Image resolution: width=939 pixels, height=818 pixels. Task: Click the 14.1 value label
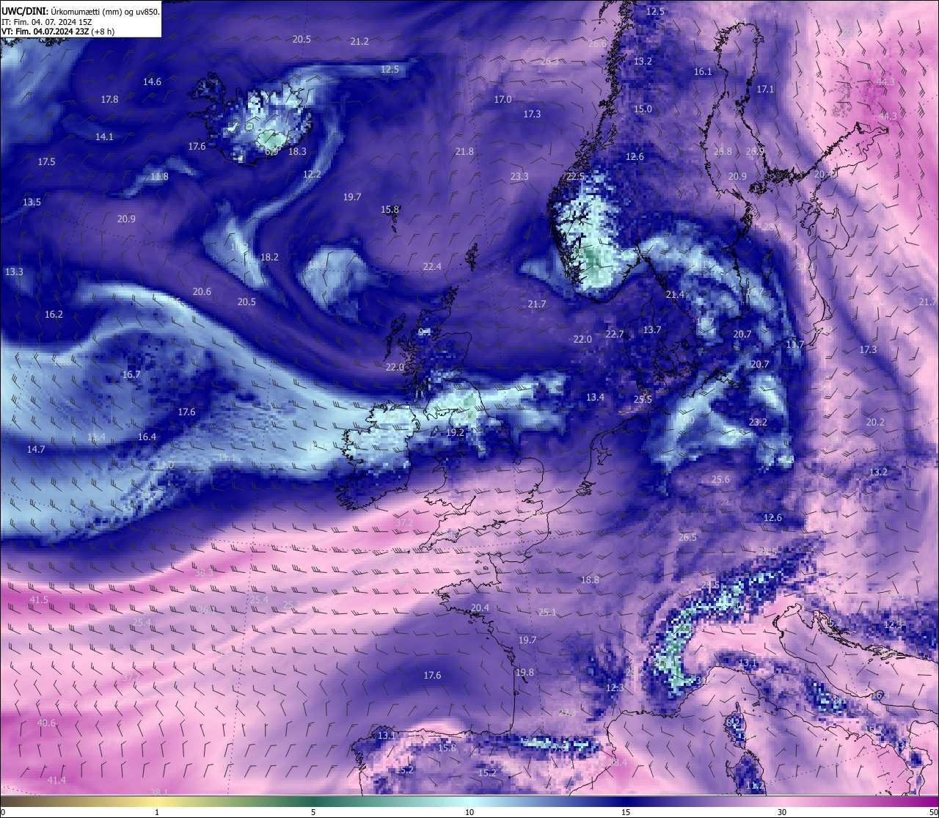(x=104, y=137)
